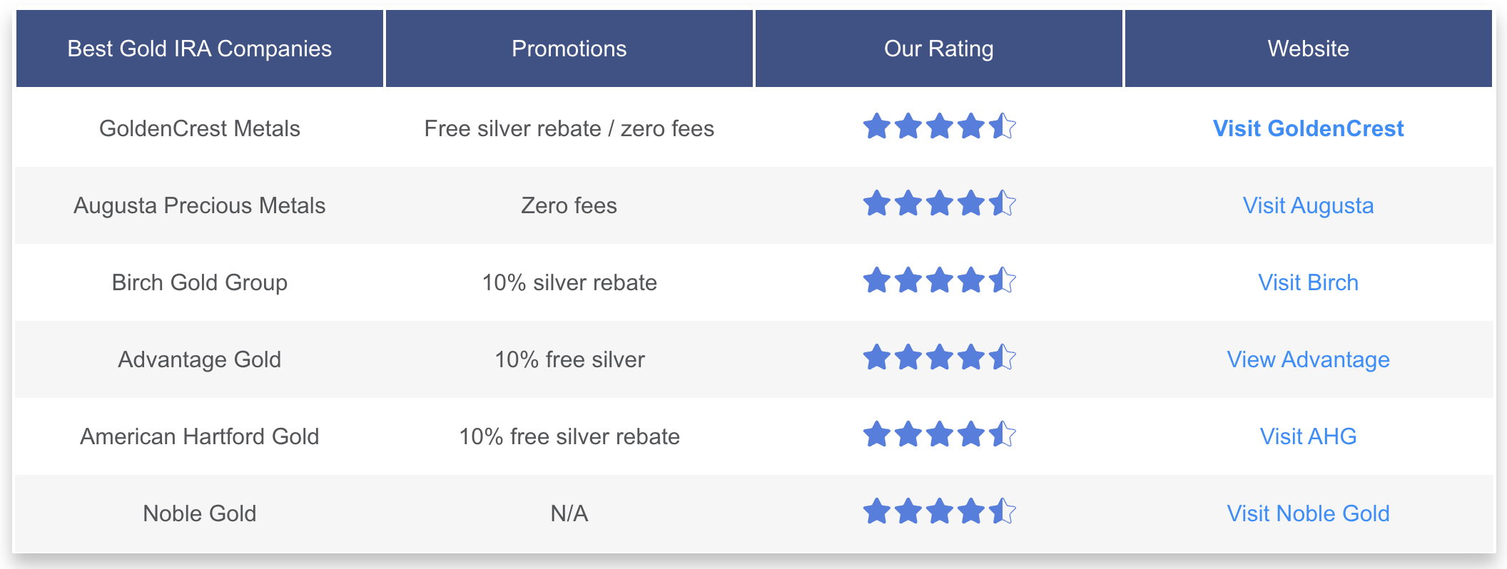This screenshot has height=569, width=1507.
Task: Click the half star in Noble Gold row
Action: (x=1003, y=511)
